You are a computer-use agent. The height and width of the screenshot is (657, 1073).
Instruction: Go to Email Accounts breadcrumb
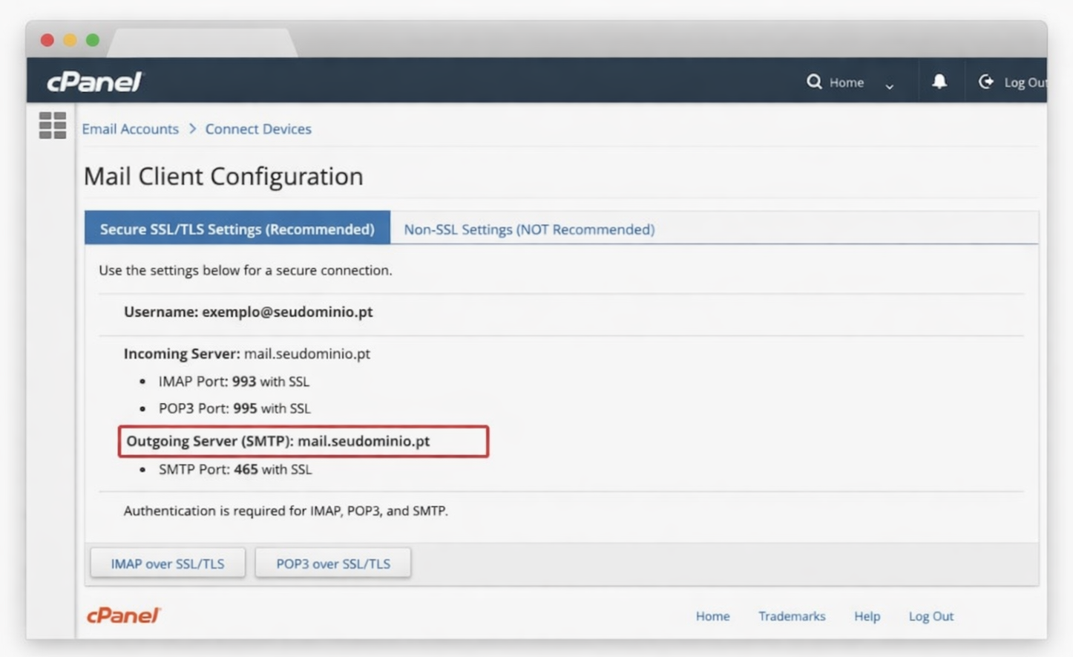tap(130, 129)
